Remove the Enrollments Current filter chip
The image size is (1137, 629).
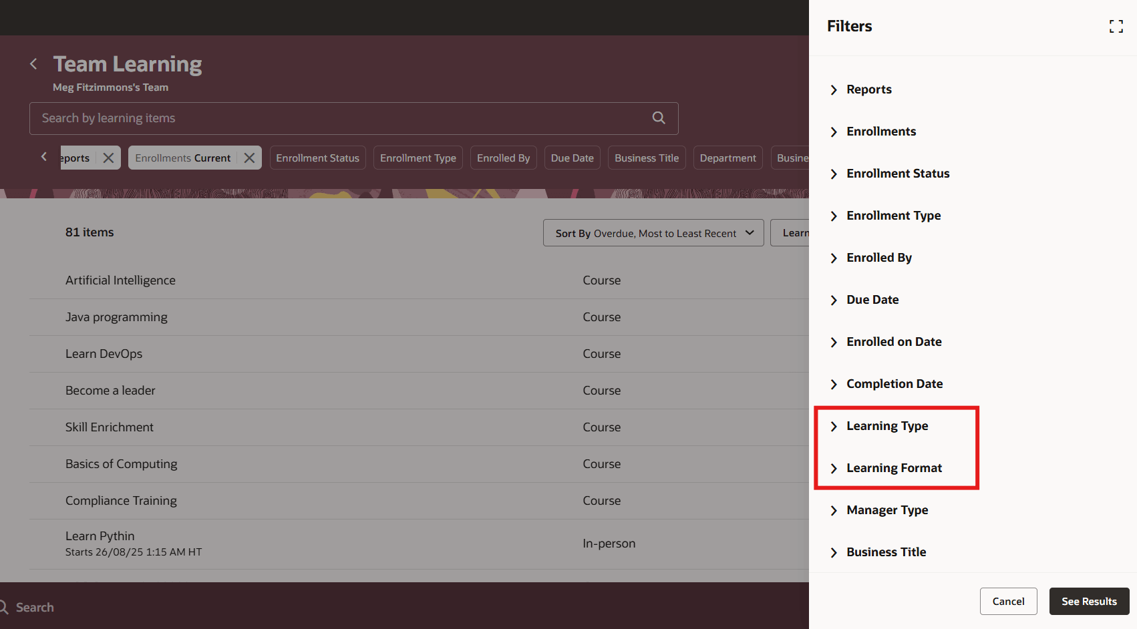pyautogui.click(x=249, y=158)
